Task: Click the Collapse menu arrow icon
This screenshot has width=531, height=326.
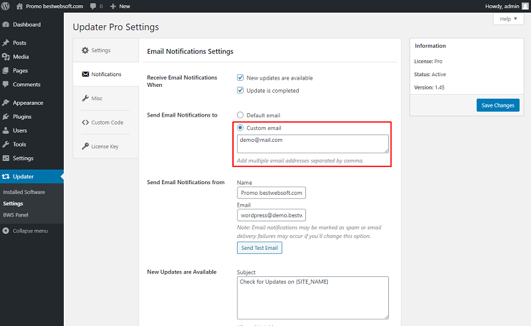Action: (6, 231)
